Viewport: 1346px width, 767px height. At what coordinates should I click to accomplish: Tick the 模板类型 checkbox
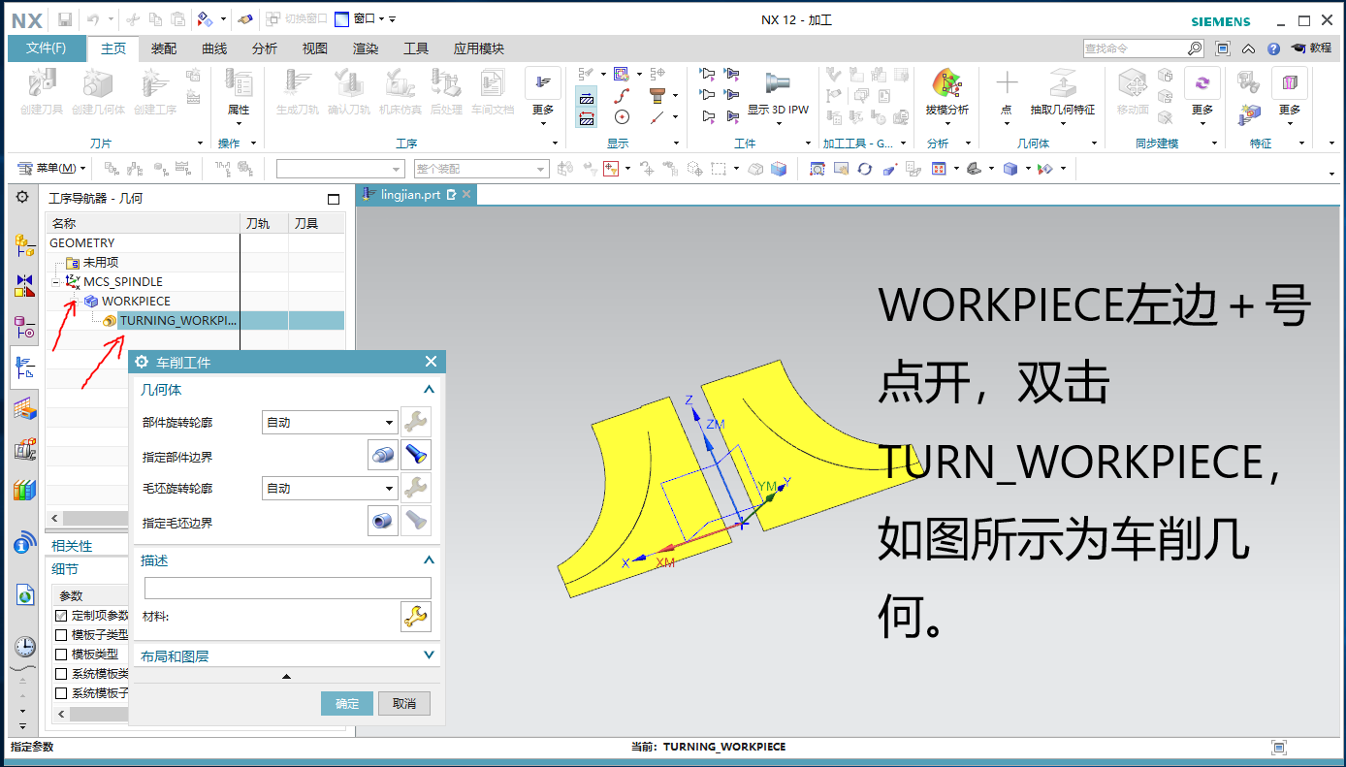[61, 655]
